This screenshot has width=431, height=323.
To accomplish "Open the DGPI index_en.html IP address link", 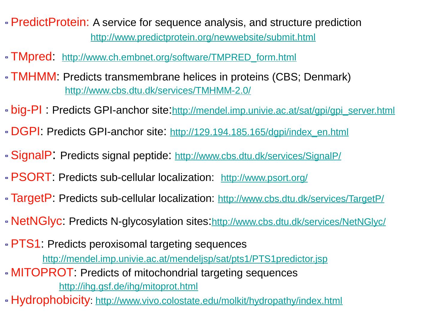I will (259, 132).
